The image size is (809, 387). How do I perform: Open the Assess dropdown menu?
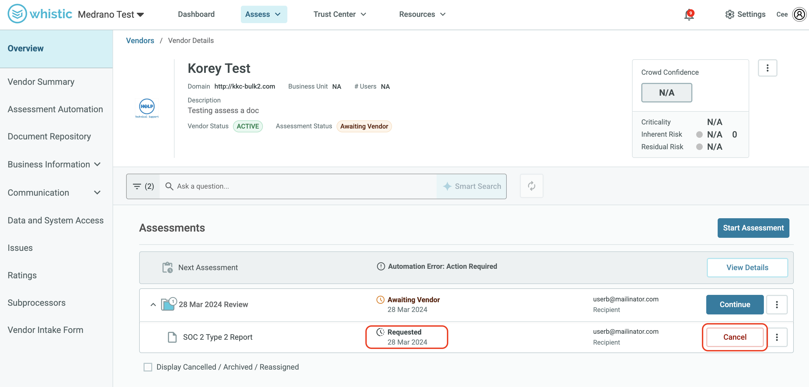tap(264, 14)
